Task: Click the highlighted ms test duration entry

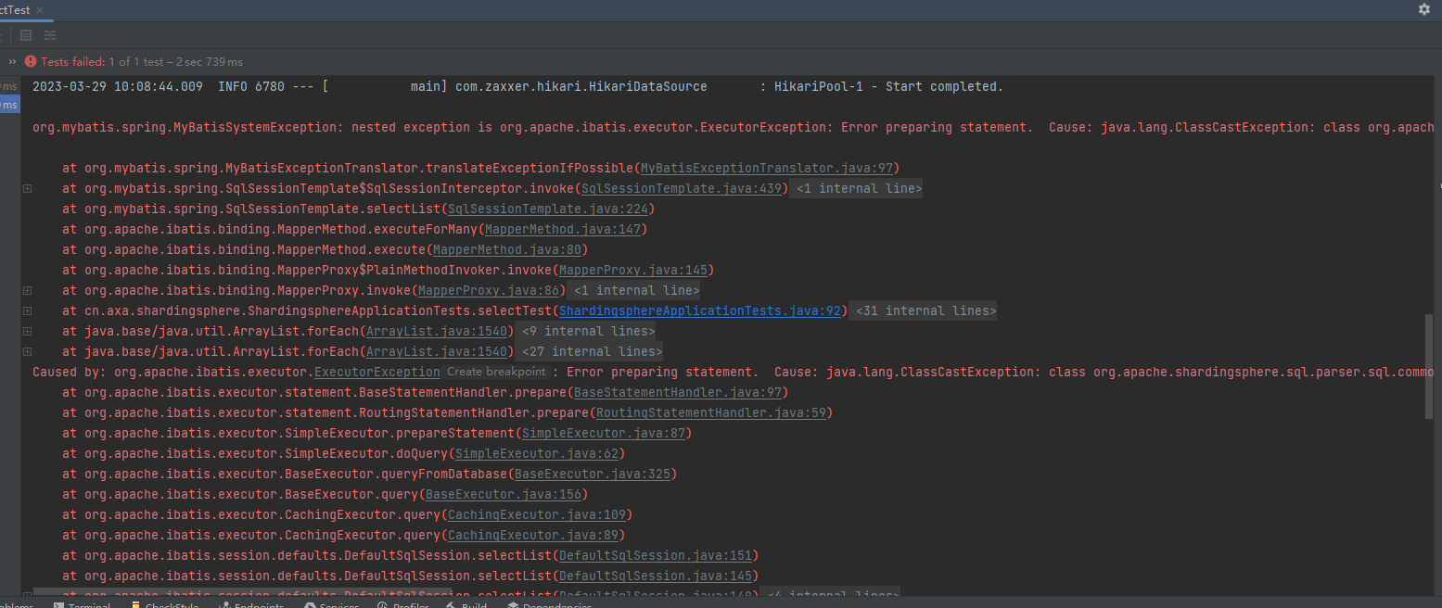Action: click(x=8, y=104)
